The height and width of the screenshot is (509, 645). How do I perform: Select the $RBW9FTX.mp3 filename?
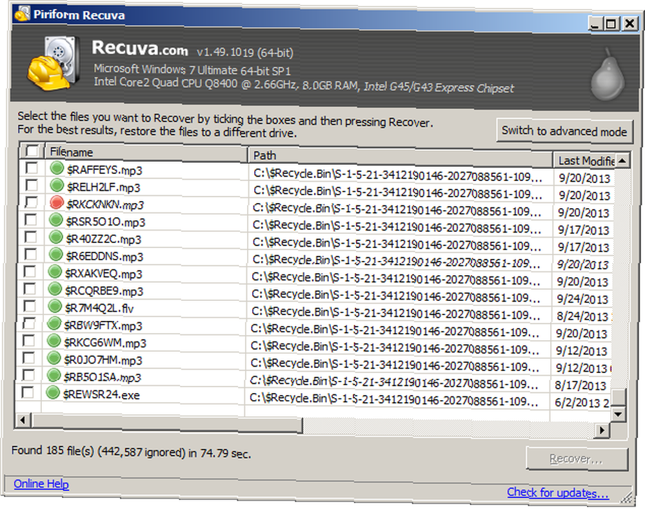coord(103,326)
